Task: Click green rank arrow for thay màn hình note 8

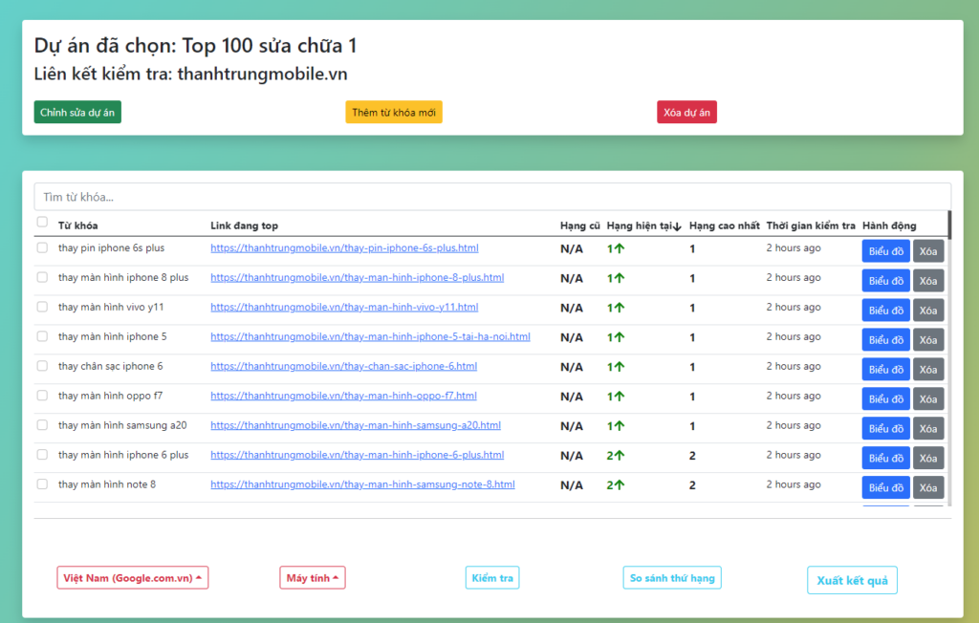Action: click(x=620, y=485)
